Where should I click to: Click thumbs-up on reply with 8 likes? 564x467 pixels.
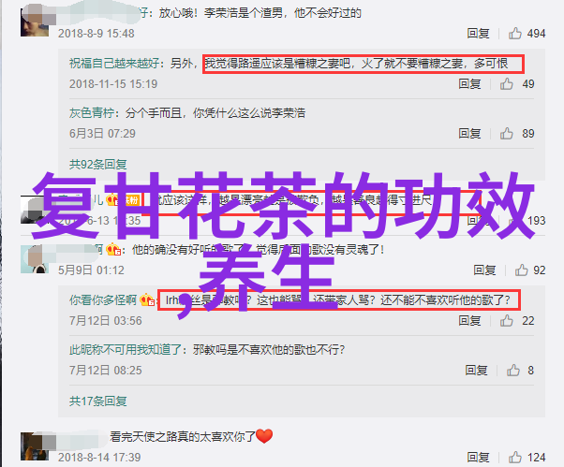click(x=512, y=370)
